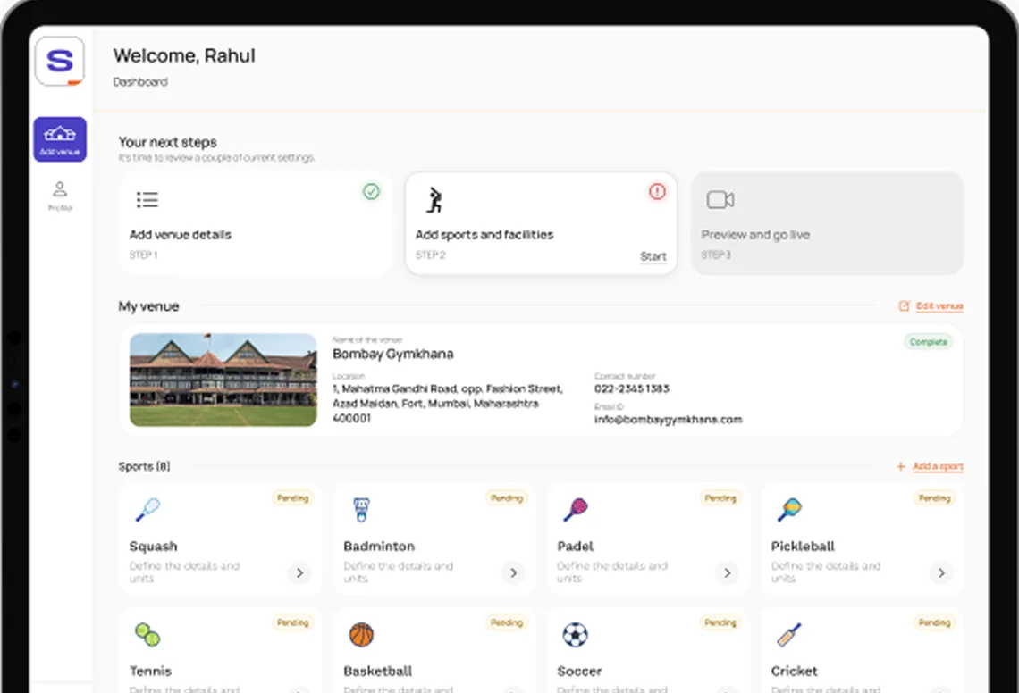Open Pickleball details with its arrow
Viewport: 1019px width, 693px height.
click(x=940, y=572)
